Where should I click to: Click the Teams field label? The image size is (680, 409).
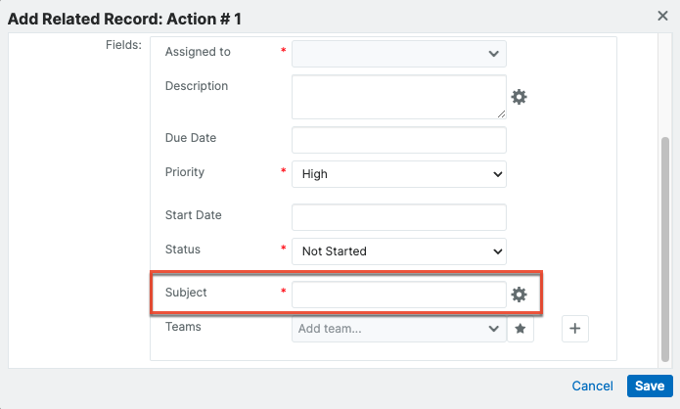click(183, 327)
